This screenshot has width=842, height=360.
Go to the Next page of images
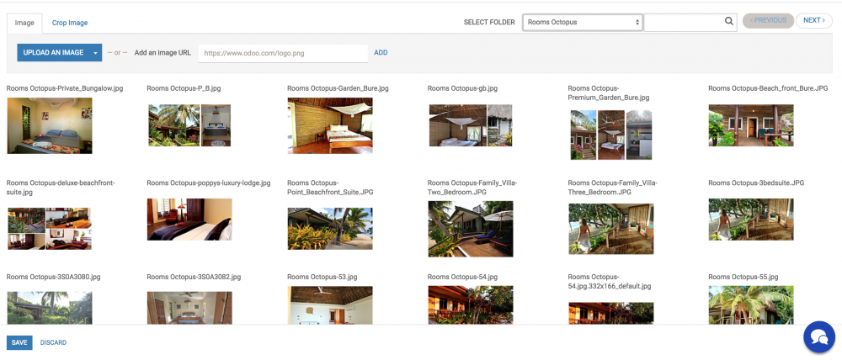coord(814,20)
